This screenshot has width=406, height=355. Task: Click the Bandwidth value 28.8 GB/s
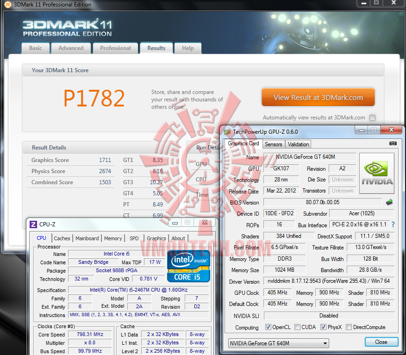[x=370, y=270]
